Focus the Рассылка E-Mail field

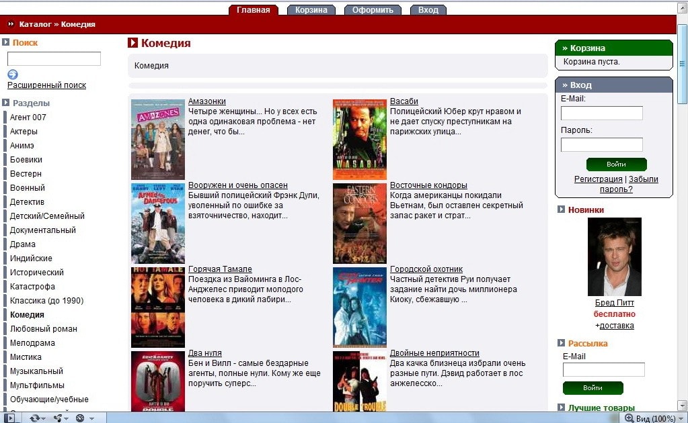point(604,369)
